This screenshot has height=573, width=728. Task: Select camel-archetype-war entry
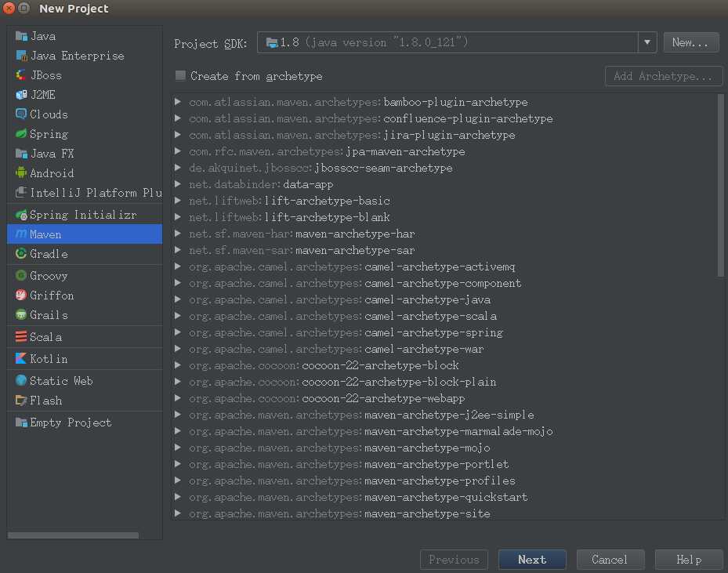336,349
